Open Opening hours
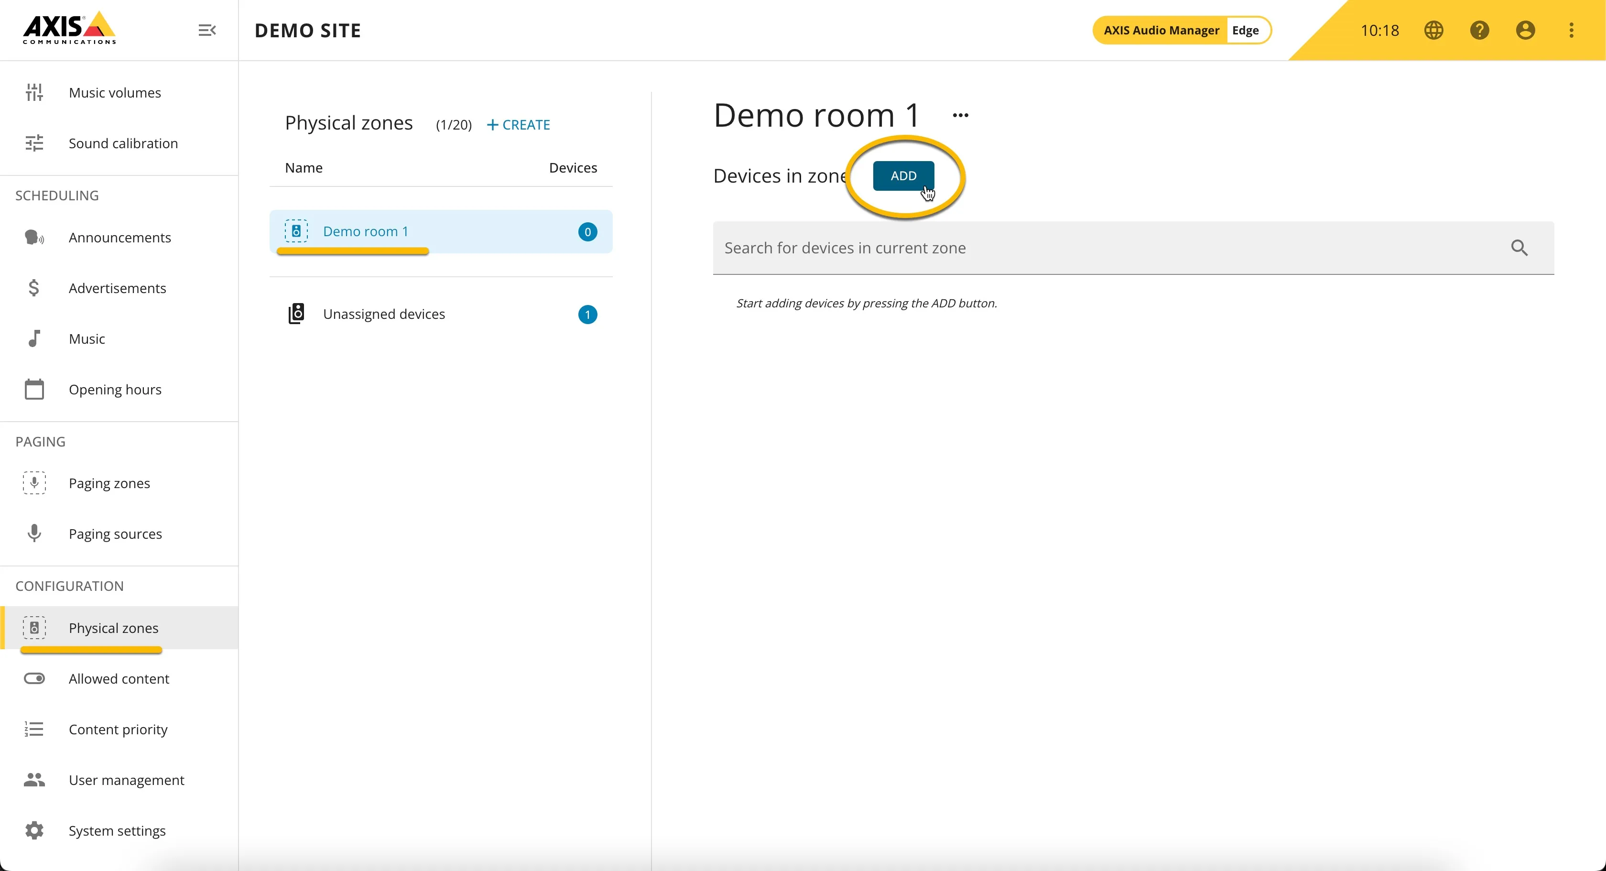The width and height of the screenshot is (1606, 871). point(119,390)
